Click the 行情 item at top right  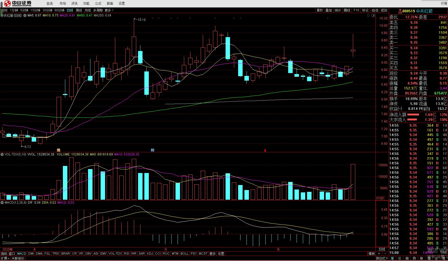(444, 3)
